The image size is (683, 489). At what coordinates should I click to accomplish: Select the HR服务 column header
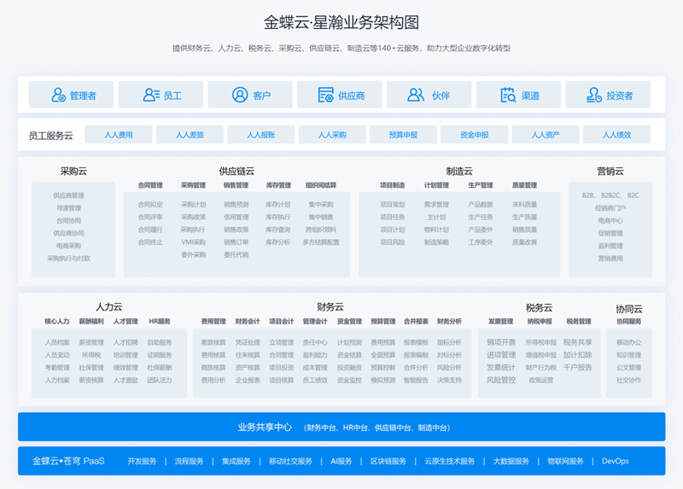click(x=160, y=322)
